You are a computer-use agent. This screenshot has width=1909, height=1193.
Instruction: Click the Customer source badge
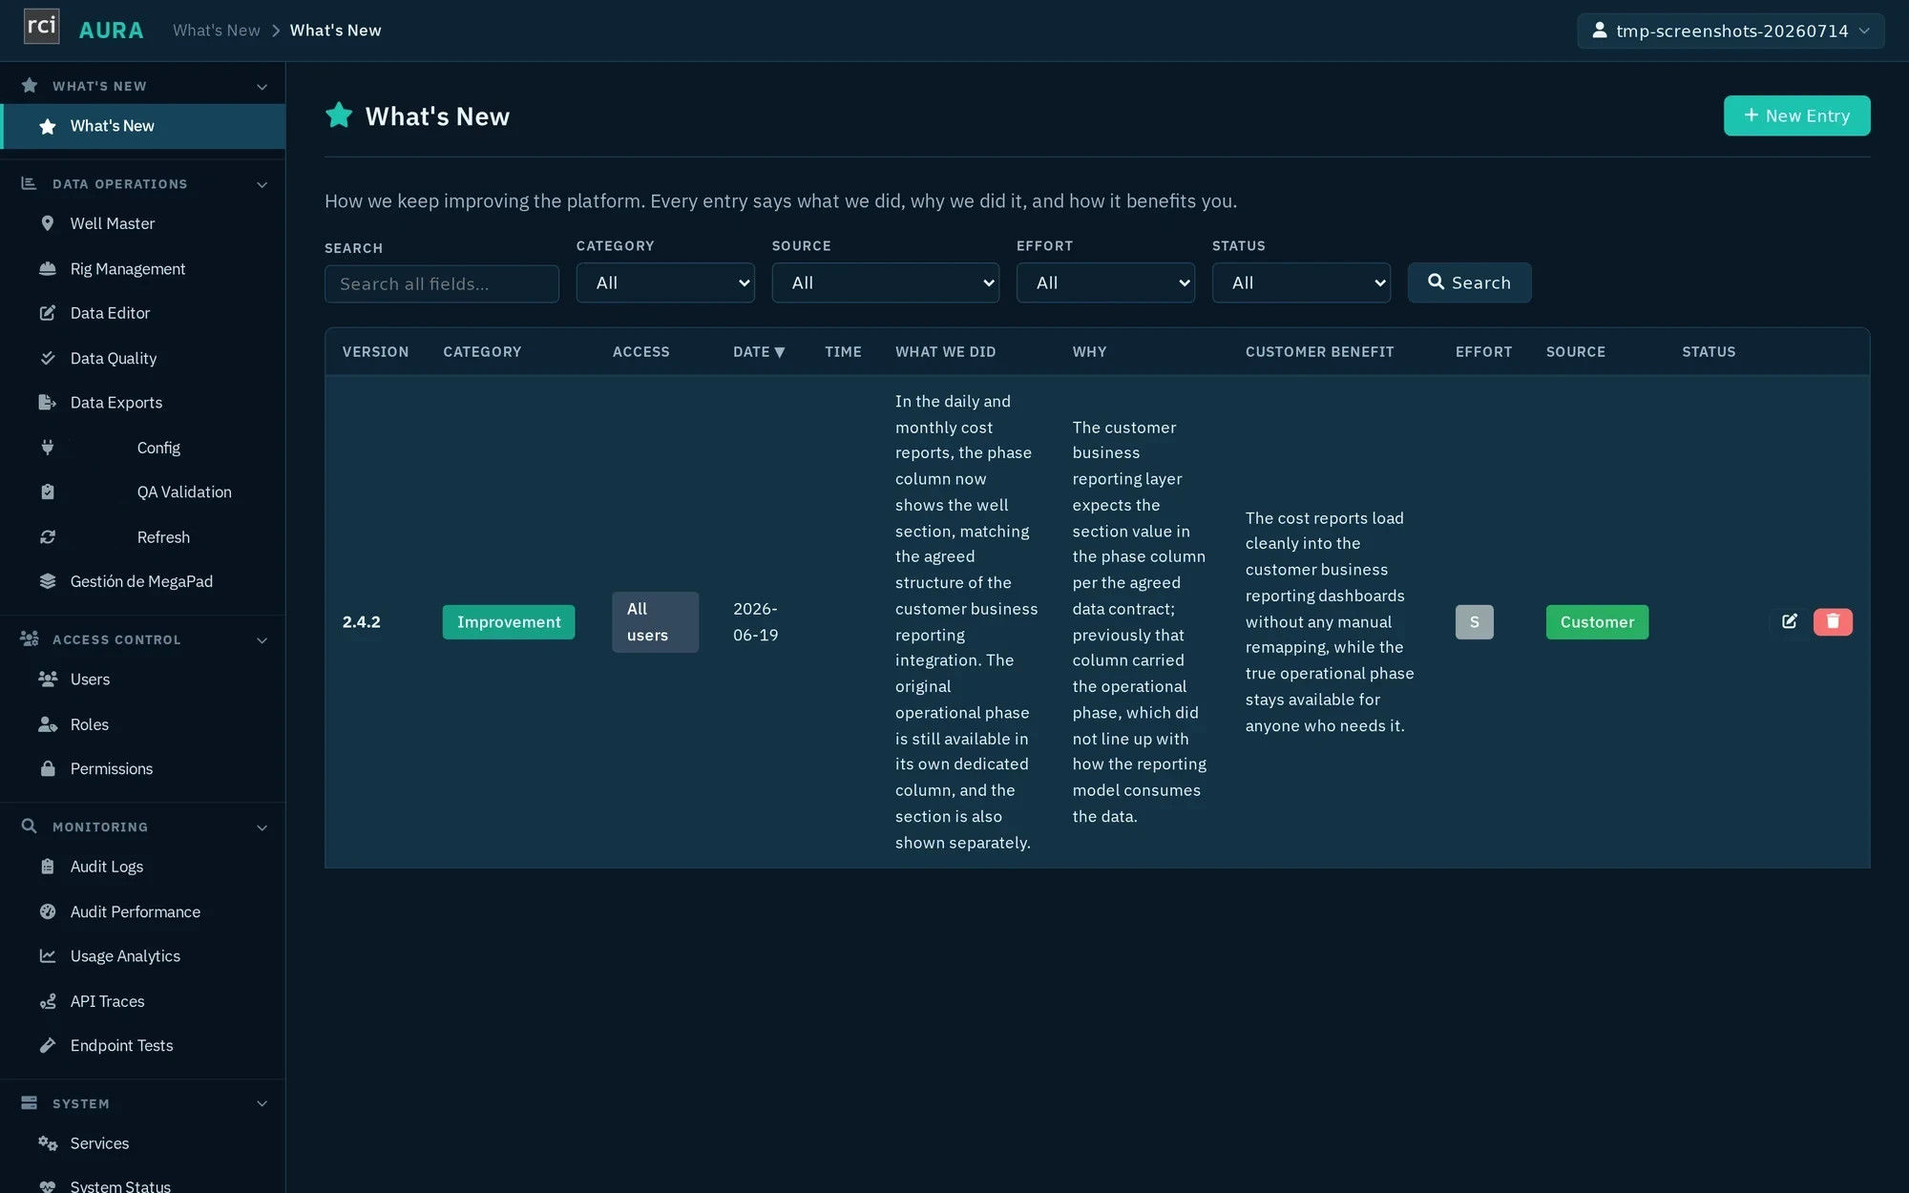(x=1597, y=621)
